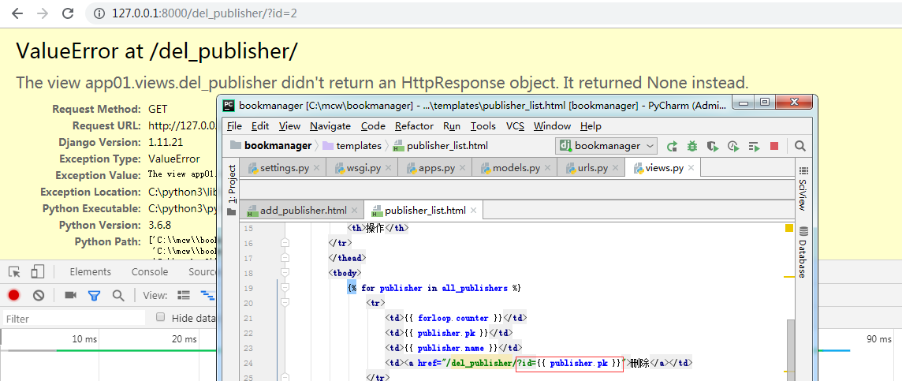Close the views.py editor tab
This screenshot has width=902, height=381.
click(x=691, y=168)
